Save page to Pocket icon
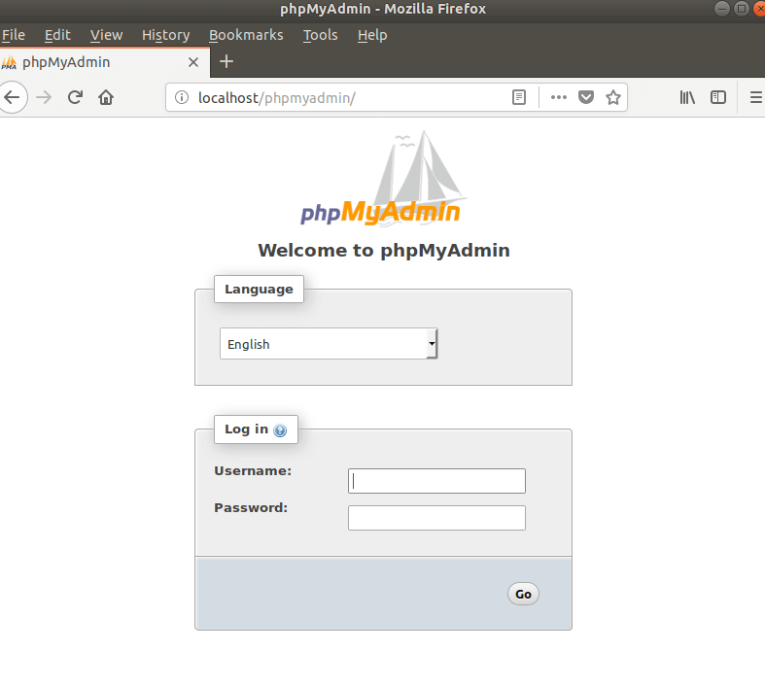765x687 pixels. point(586,97)
